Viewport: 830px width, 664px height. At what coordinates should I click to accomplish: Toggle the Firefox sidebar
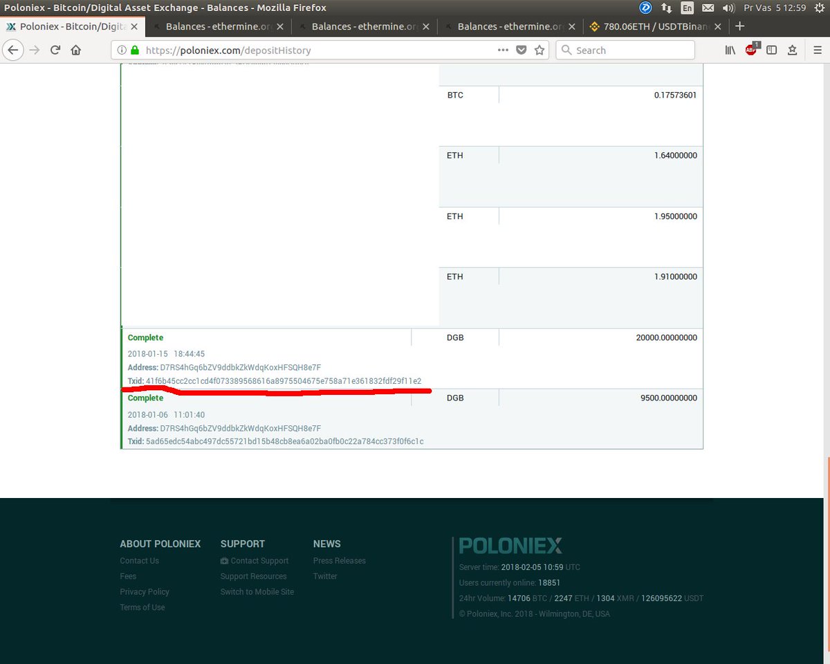(x=772, y=50)
